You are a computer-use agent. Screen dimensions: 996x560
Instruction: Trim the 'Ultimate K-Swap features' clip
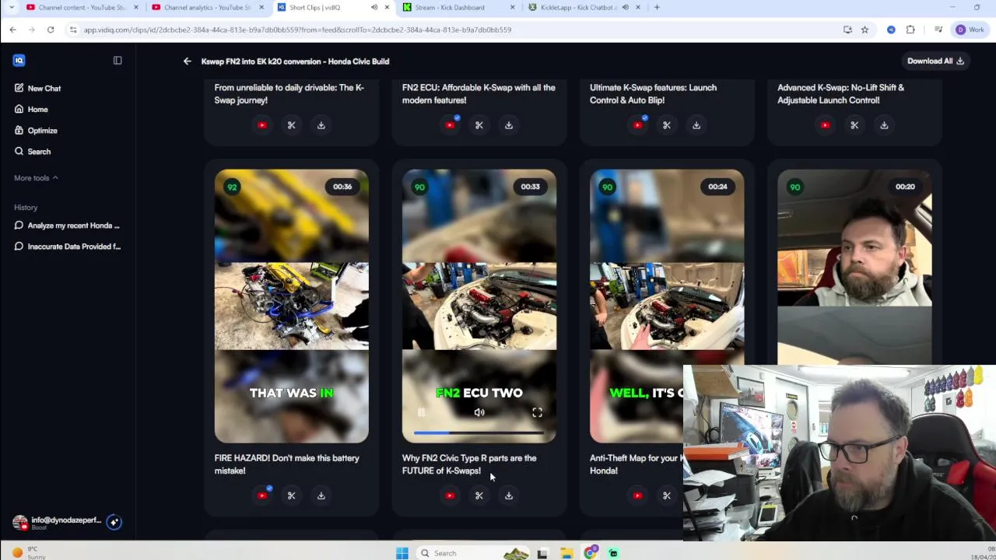click(667, 125)
